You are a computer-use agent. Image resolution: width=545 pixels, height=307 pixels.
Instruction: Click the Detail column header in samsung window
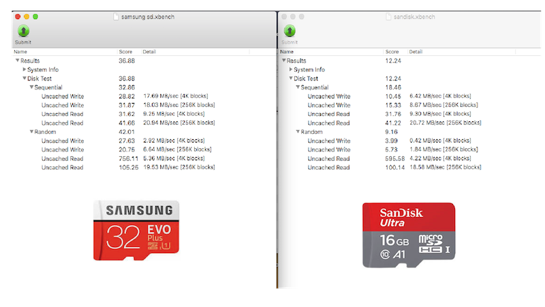pos(150,52)
